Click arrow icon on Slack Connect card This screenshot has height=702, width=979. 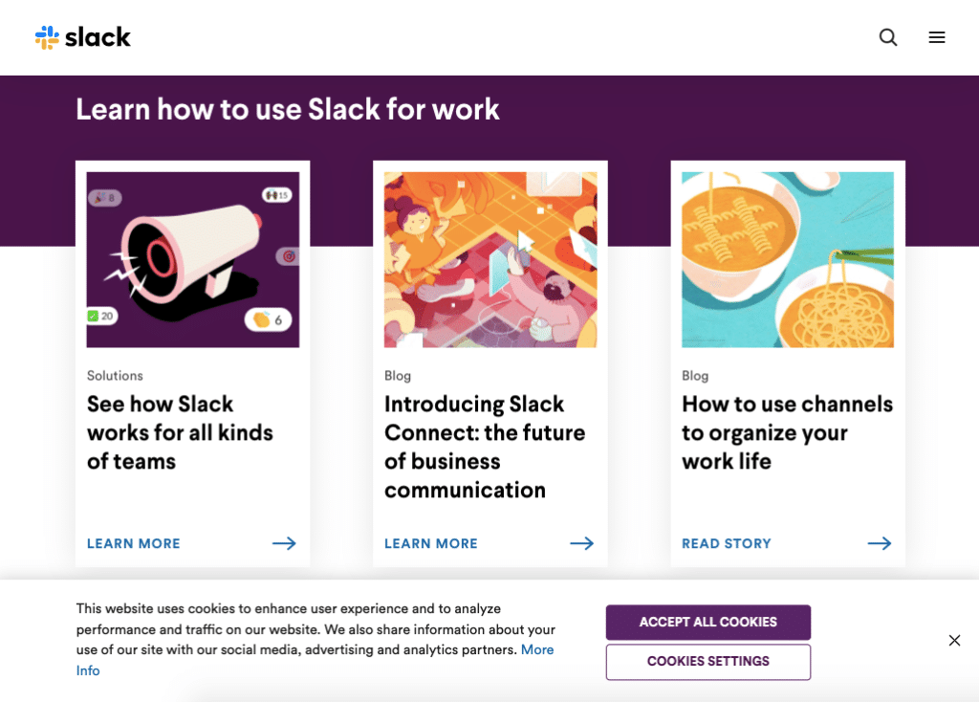coord(581,543)
